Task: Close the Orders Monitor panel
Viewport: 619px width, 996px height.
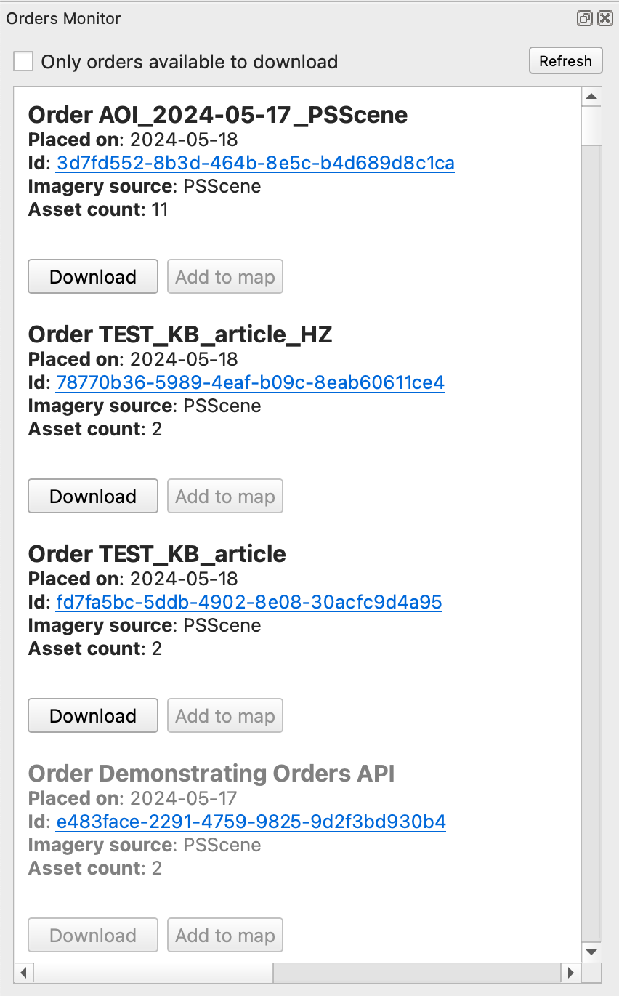Action: click(604, 19)
